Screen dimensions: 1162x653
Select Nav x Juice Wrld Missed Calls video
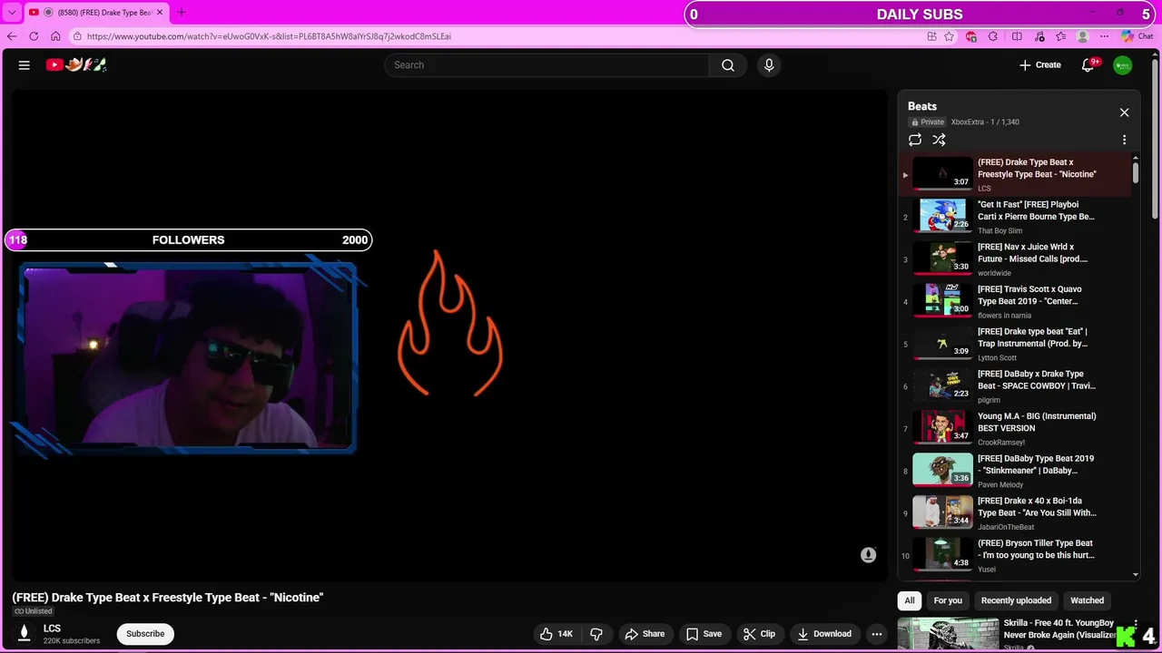pyautogui.click(x=1016, y=259)
